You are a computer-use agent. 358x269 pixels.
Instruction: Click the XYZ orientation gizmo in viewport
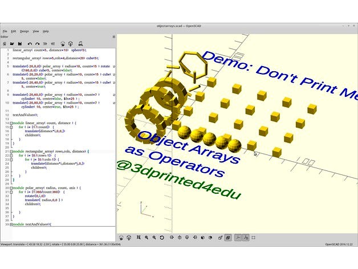[x=146, y=210]
